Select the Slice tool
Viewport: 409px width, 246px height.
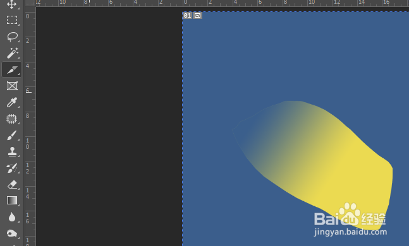pyautogui.click(x=12, y=69)
